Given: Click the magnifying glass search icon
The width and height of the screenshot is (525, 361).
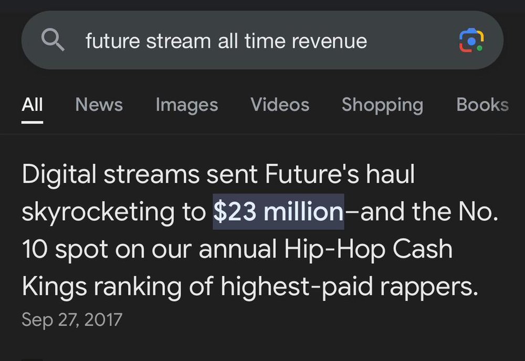Looking at the screenshot, I should click(x=52, y=40).
